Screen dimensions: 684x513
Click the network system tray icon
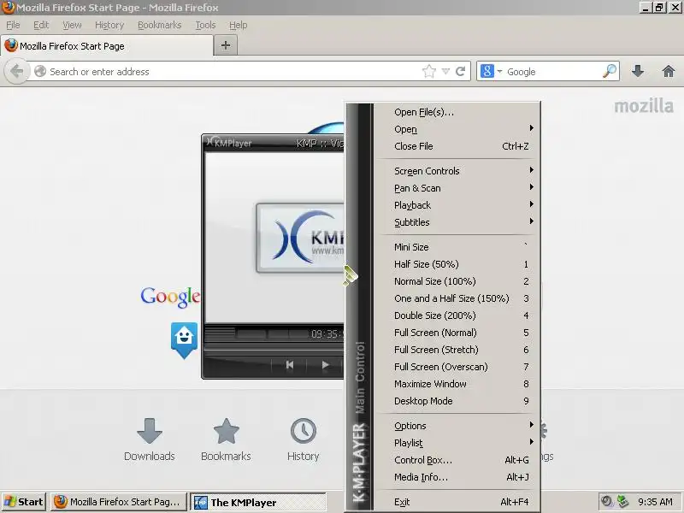pyautogui.click(x=622, y=502)
